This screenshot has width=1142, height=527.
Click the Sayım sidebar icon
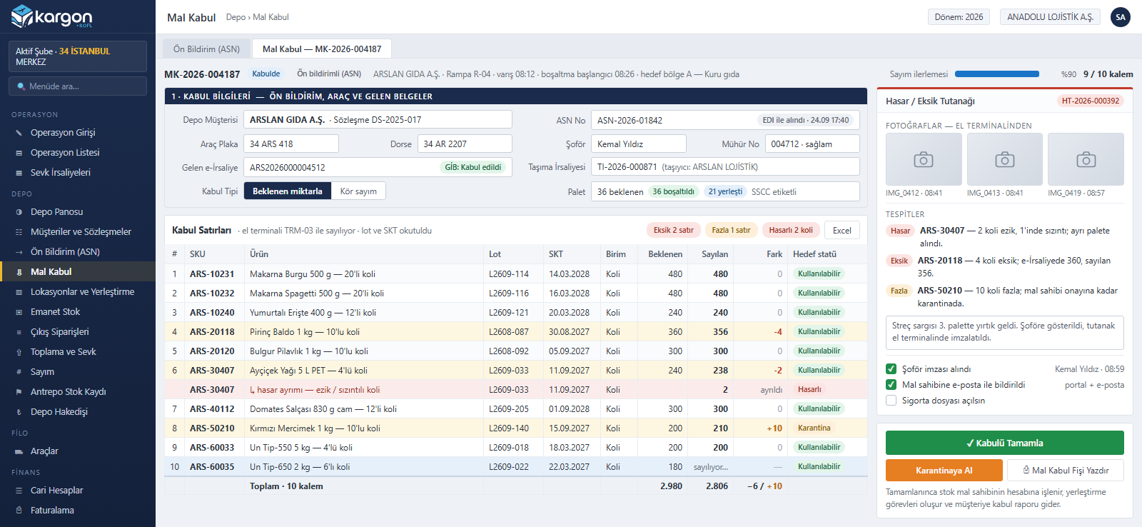[x=19, y=372]
